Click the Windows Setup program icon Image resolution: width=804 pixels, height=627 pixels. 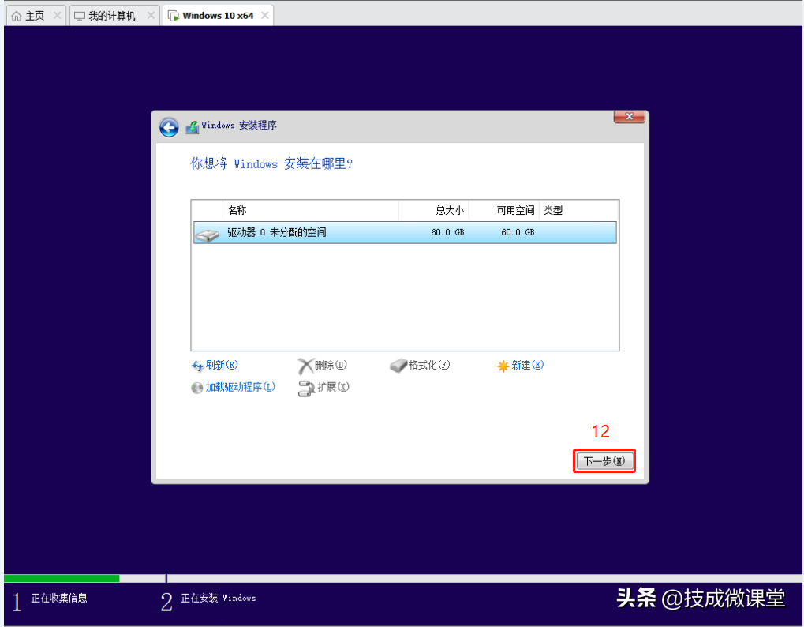[193, 126]
